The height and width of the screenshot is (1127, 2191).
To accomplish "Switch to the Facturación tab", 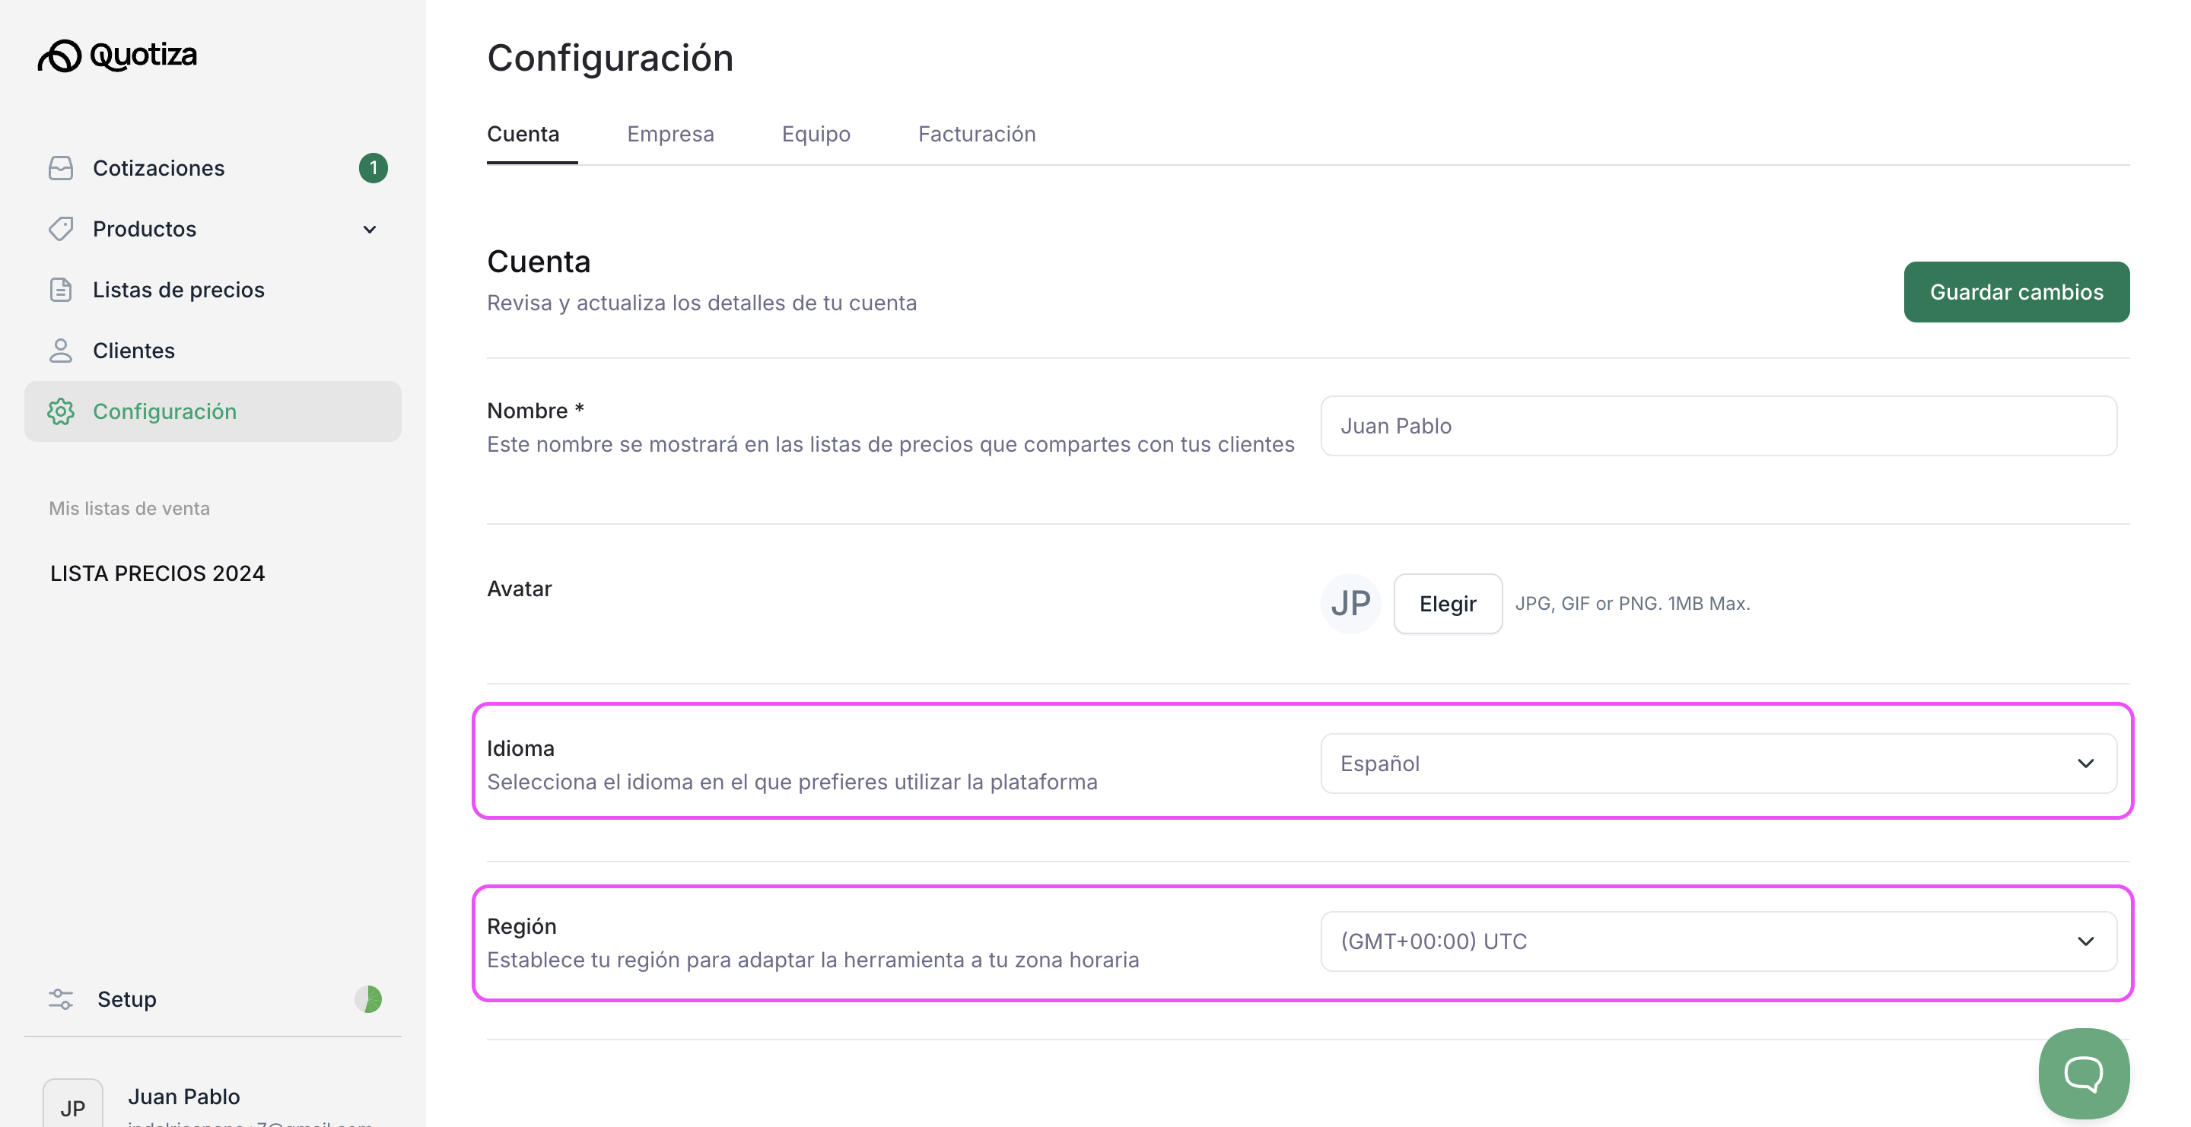I will point(976,135).
